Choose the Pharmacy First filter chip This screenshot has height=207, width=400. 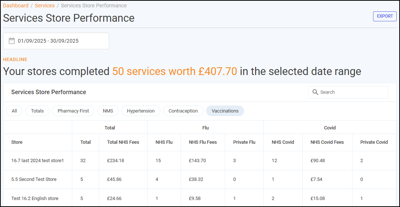pos(73,111)
